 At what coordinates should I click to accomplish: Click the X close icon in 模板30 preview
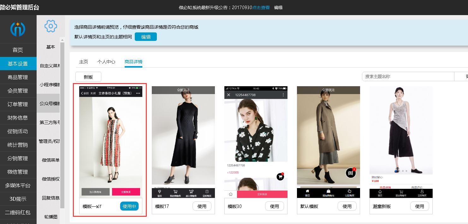(x=229, y=95)
